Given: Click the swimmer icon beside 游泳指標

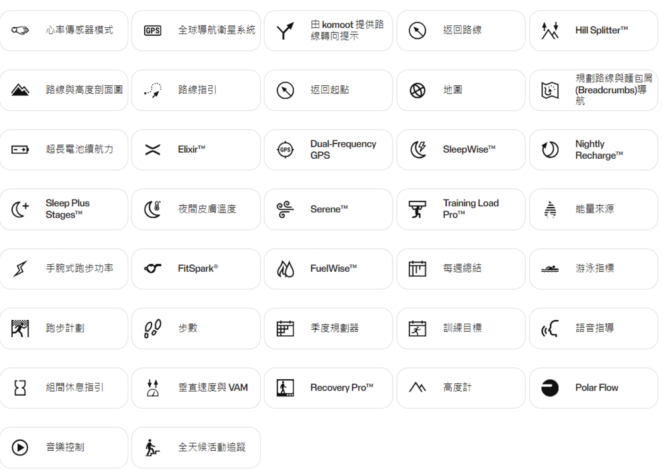Looking at the screenshot, I should point(550,269).
